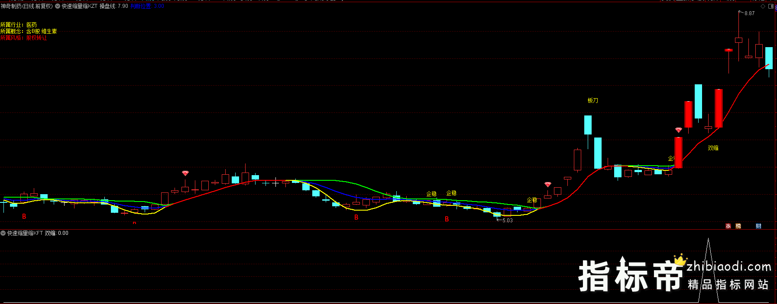Select the blue 判断位置 3.00 label
The width and height of the screenshot is (777, 304).
[x=147, y=6]
